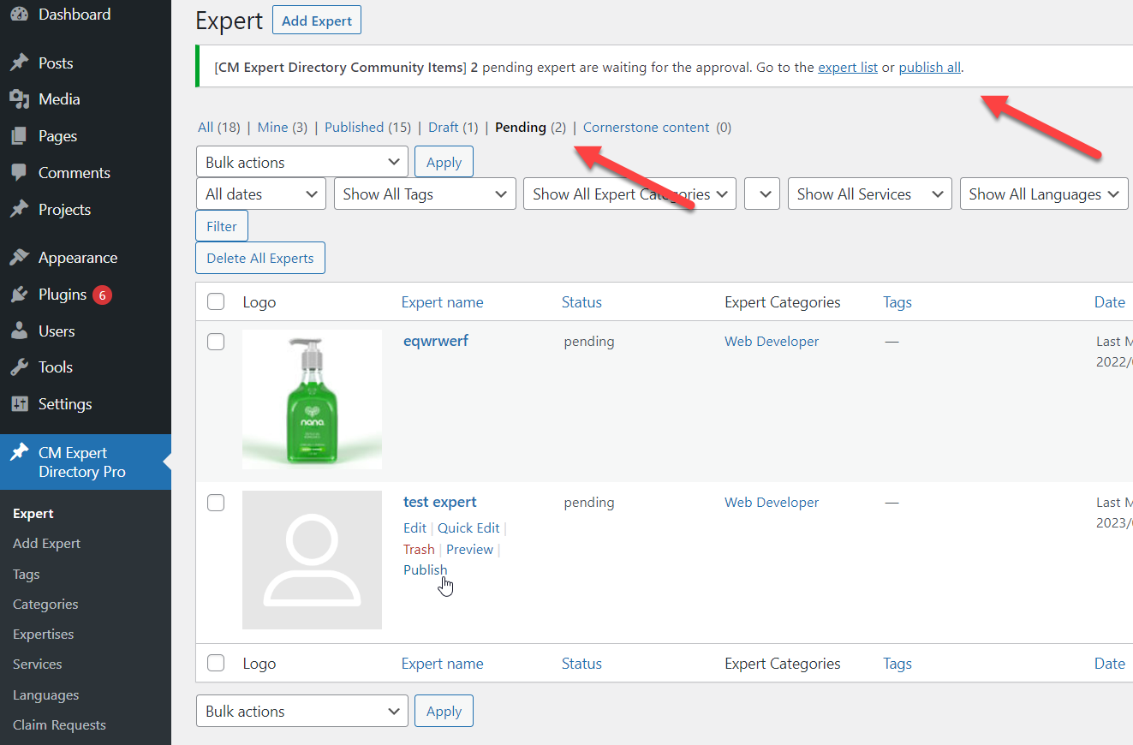
Task: Click the green bottle logo thumbnail
Action: pos(312,399)
